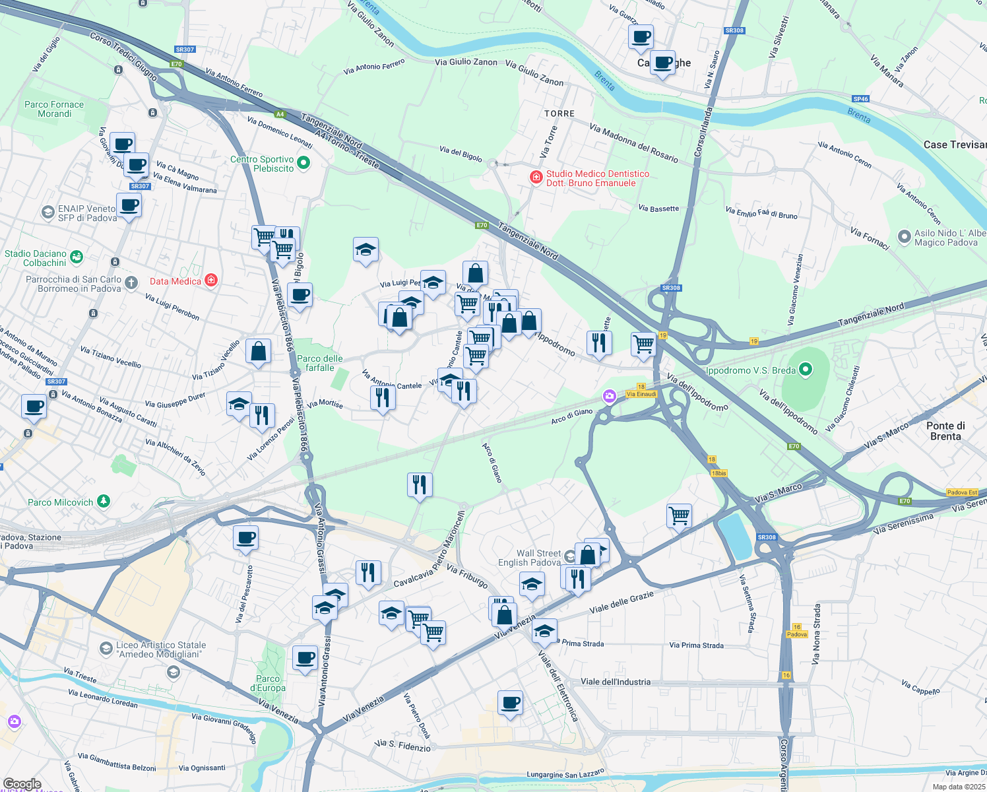Click the shopping cart marker left of restaurant on Via Plebiscito

264,238
